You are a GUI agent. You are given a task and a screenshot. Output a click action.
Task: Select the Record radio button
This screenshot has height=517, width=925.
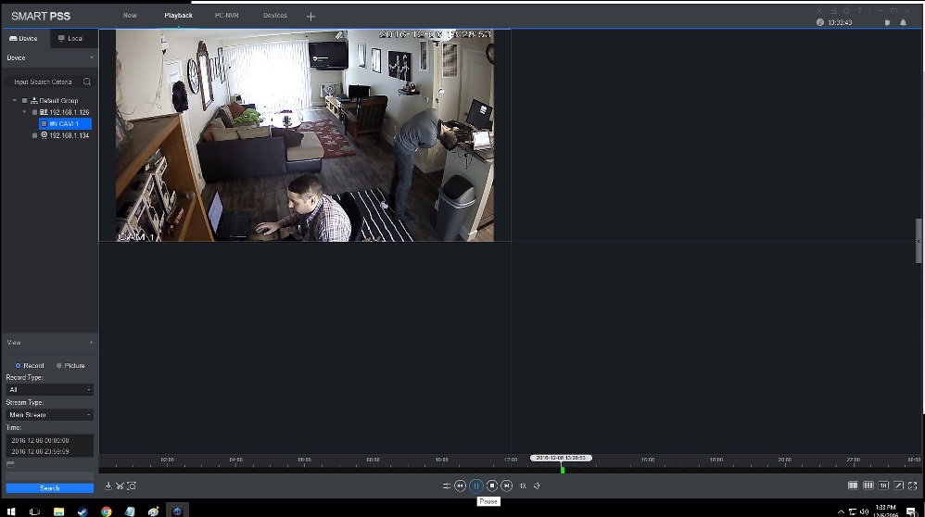tap(18, 365)
